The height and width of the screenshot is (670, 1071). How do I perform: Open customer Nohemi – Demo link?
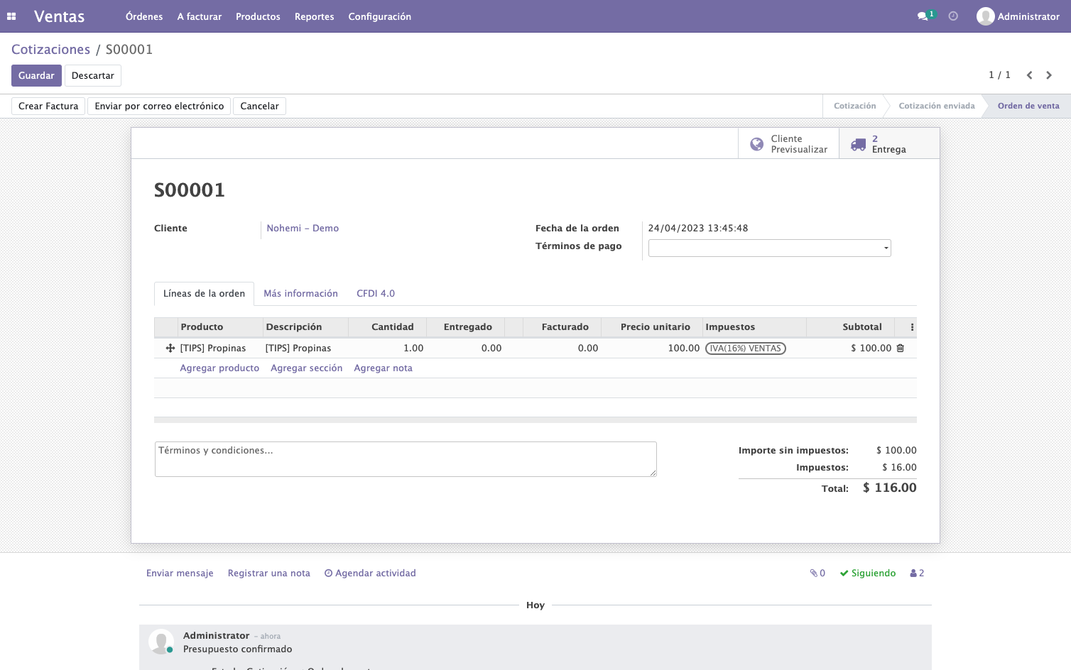(303, 229)
